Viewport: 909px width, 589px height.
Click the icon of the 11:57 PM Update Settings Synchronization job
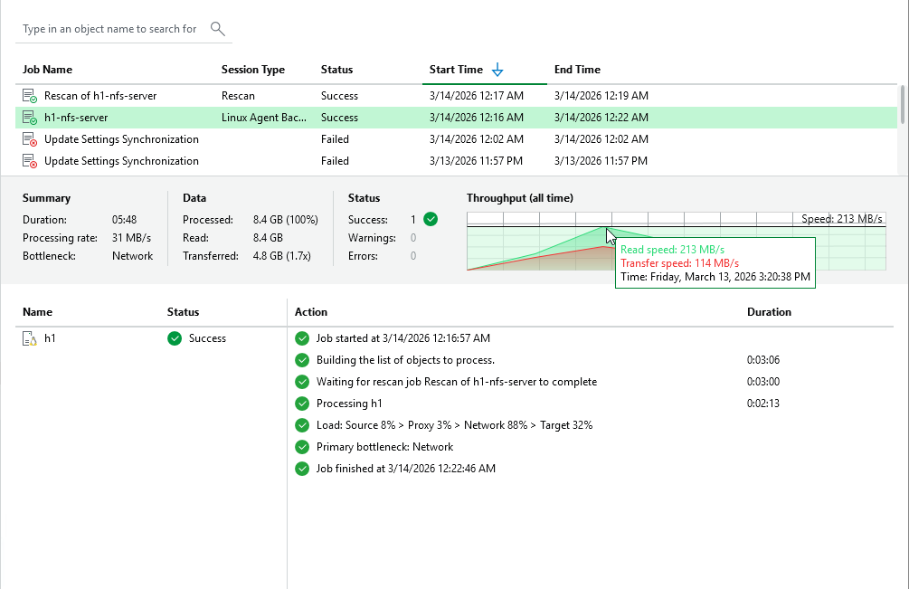[x=30, y=161]
